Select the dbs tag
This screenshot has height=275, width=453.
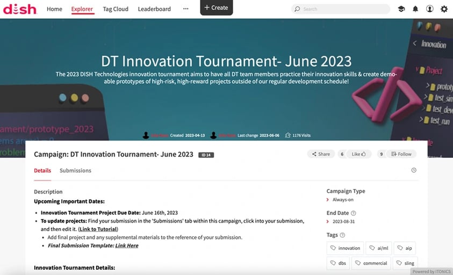[x=338, y=263]
